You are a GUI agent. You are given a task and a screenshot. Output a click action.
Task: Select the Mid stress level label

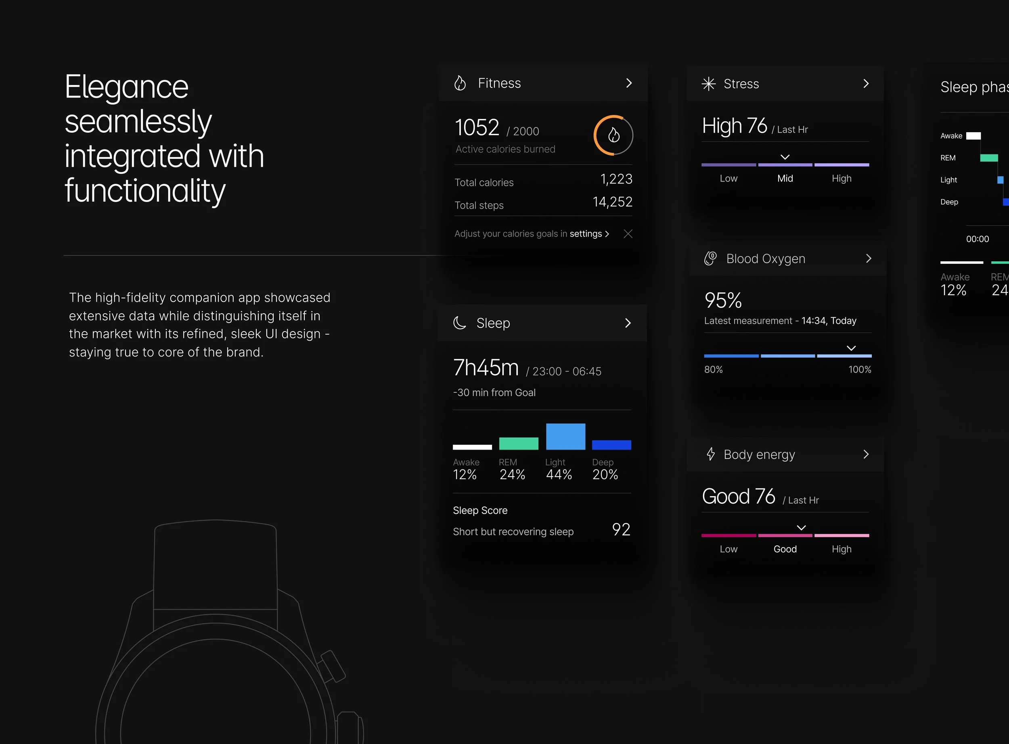pos(785,178)
